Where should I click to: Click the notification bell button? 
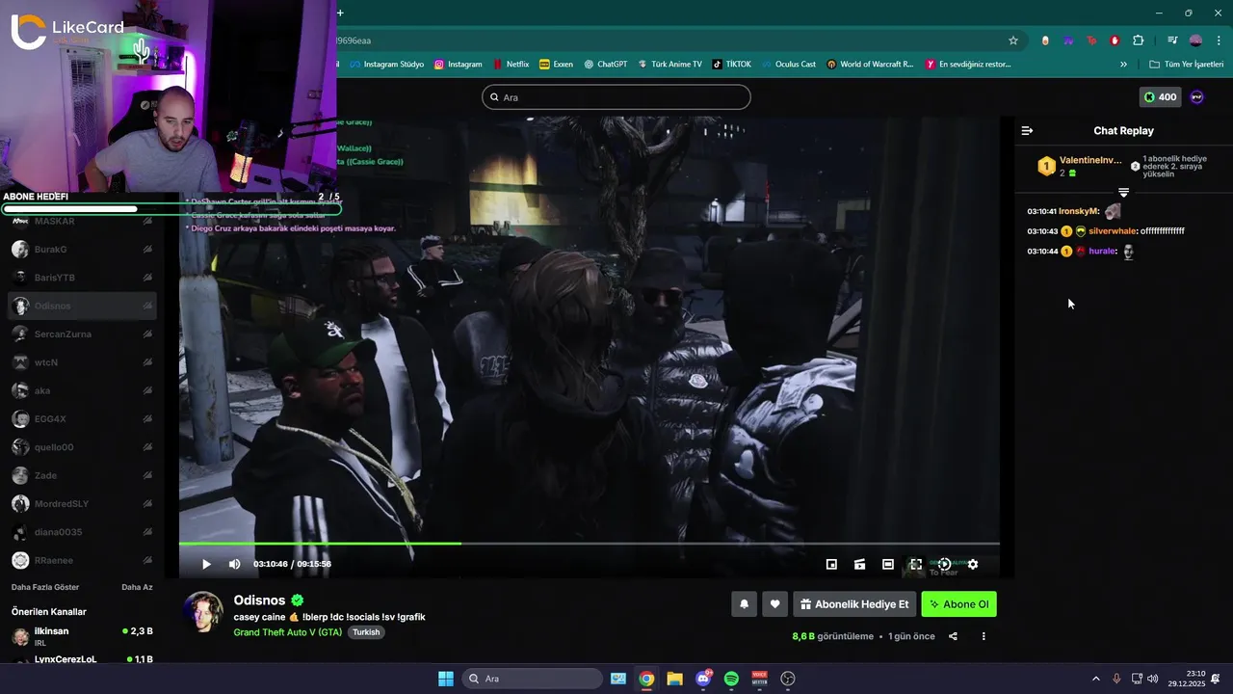[744, 604]
